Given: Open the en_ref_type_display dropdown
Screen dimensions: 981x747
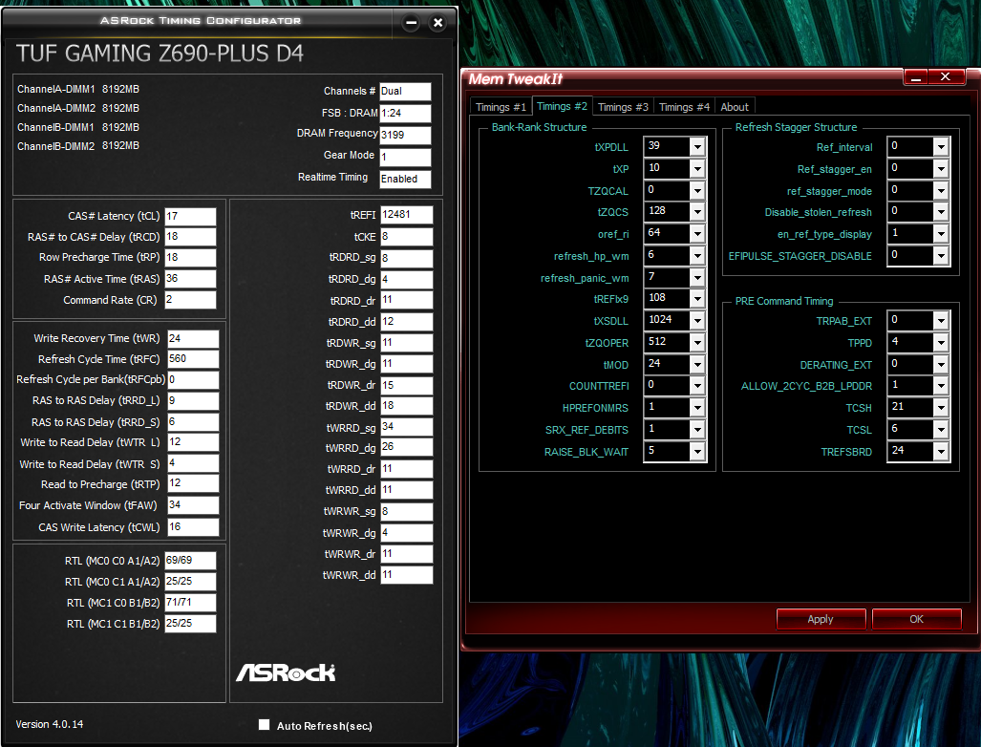Looking at the screenshot, I should click(x=941, y=233).
